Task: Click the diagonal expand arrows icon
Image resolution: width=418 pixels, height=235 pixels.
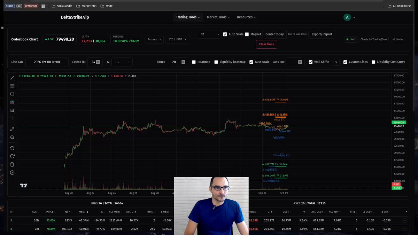Action: click(12, 129)
